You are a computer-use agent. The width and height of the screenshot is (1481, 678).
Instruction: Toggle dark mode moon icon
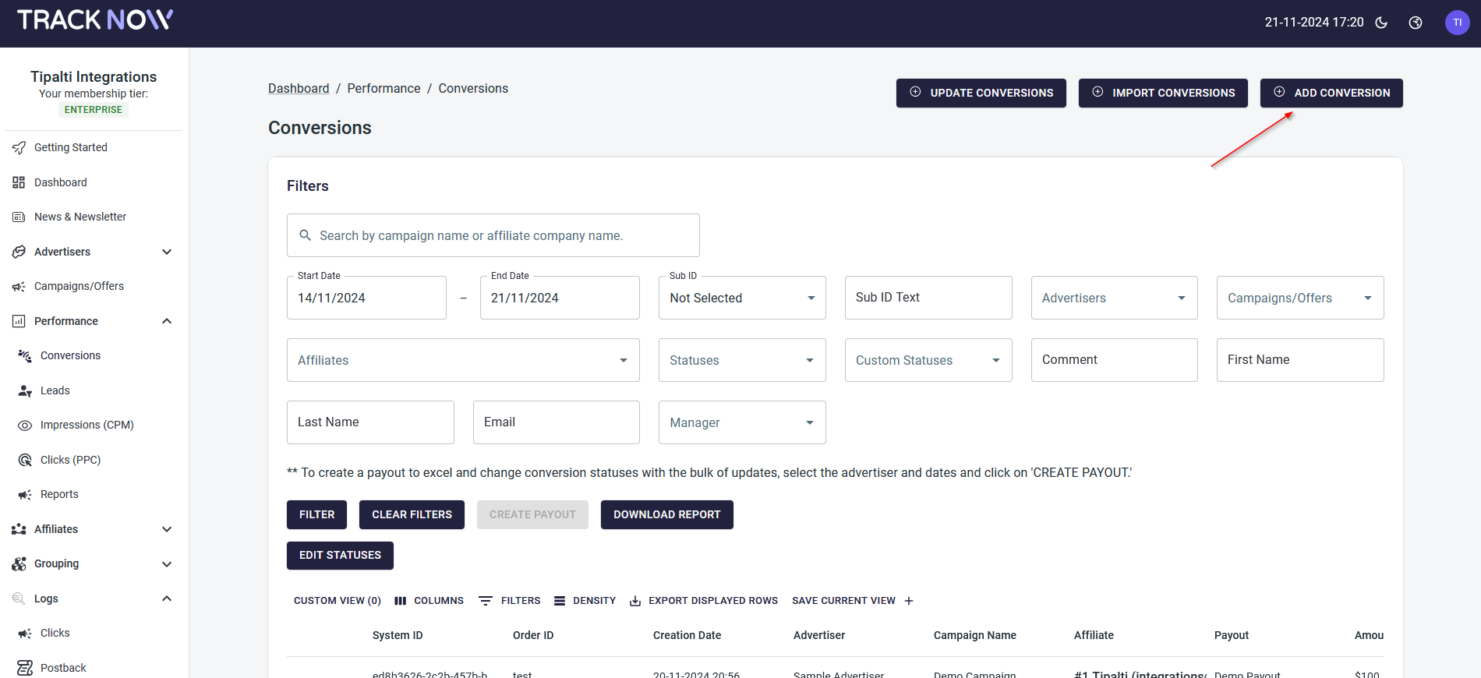tap(1381, 23)
